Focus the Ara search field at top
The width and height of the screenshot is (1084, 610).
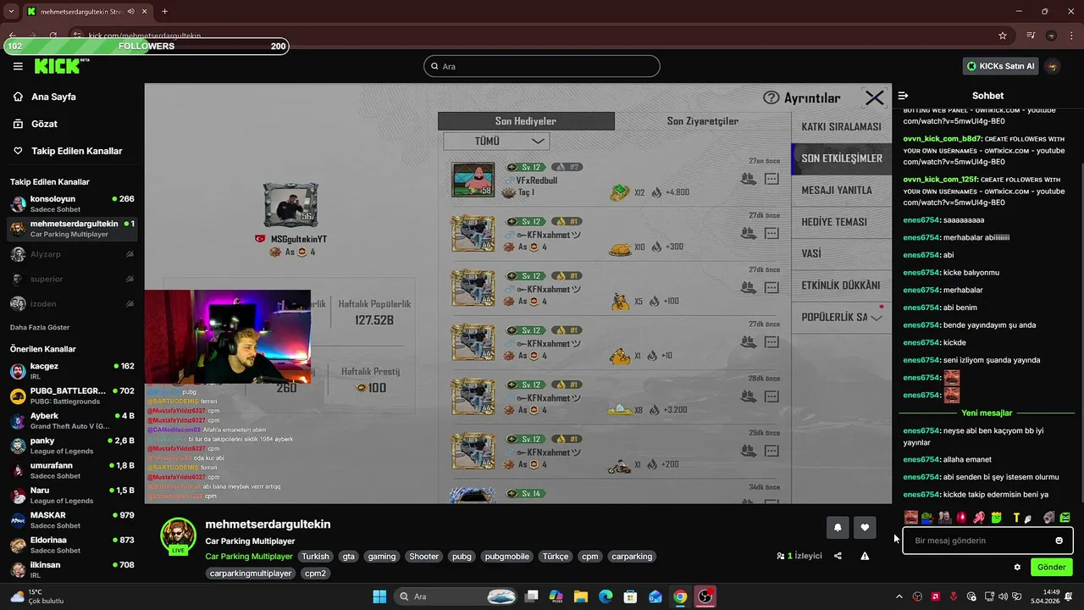tap(542, 66)
